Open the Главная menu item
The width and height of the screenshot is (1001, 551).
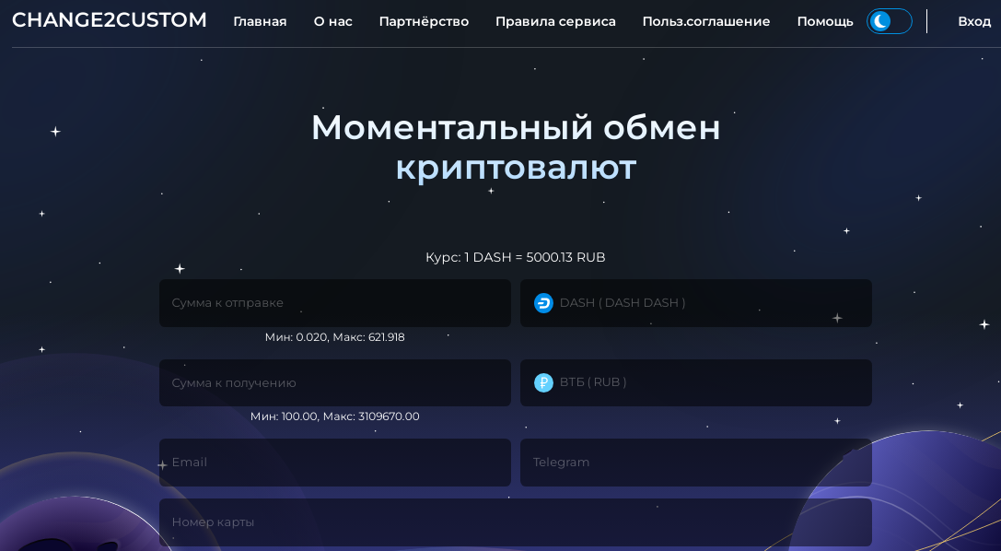(x=260, y=22)
